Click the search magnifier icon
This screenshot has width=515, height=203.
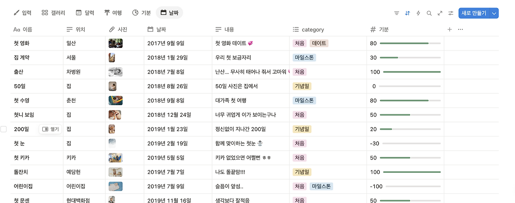(429, 13)
